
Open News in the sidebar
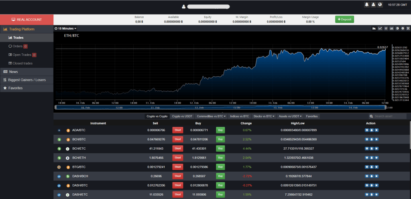click(x=27, y=72)
